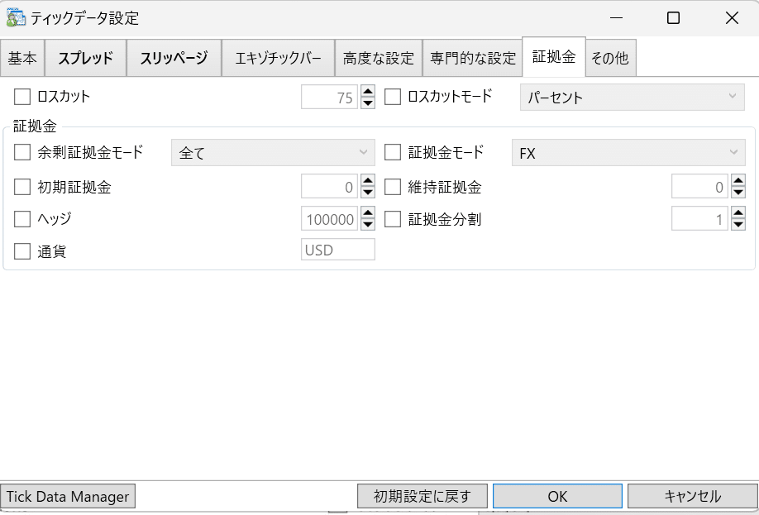Open the FX margin mode dropdown

click(632, 152)
